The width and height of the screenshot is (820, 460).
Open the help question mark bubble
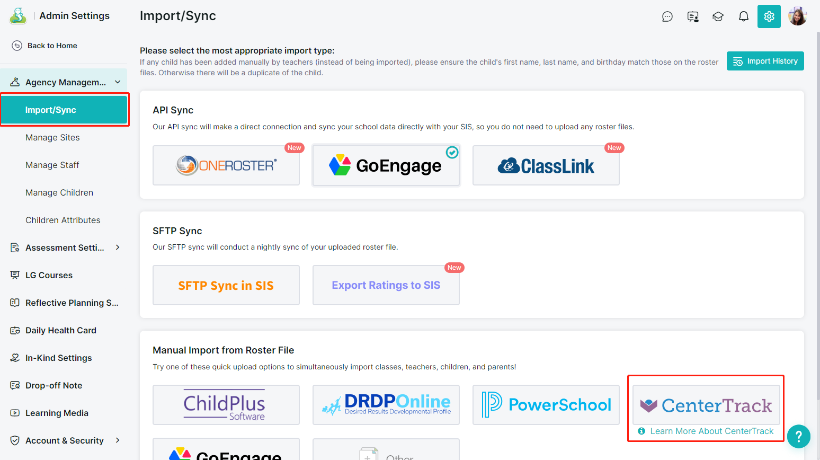(x=799, y=437)
